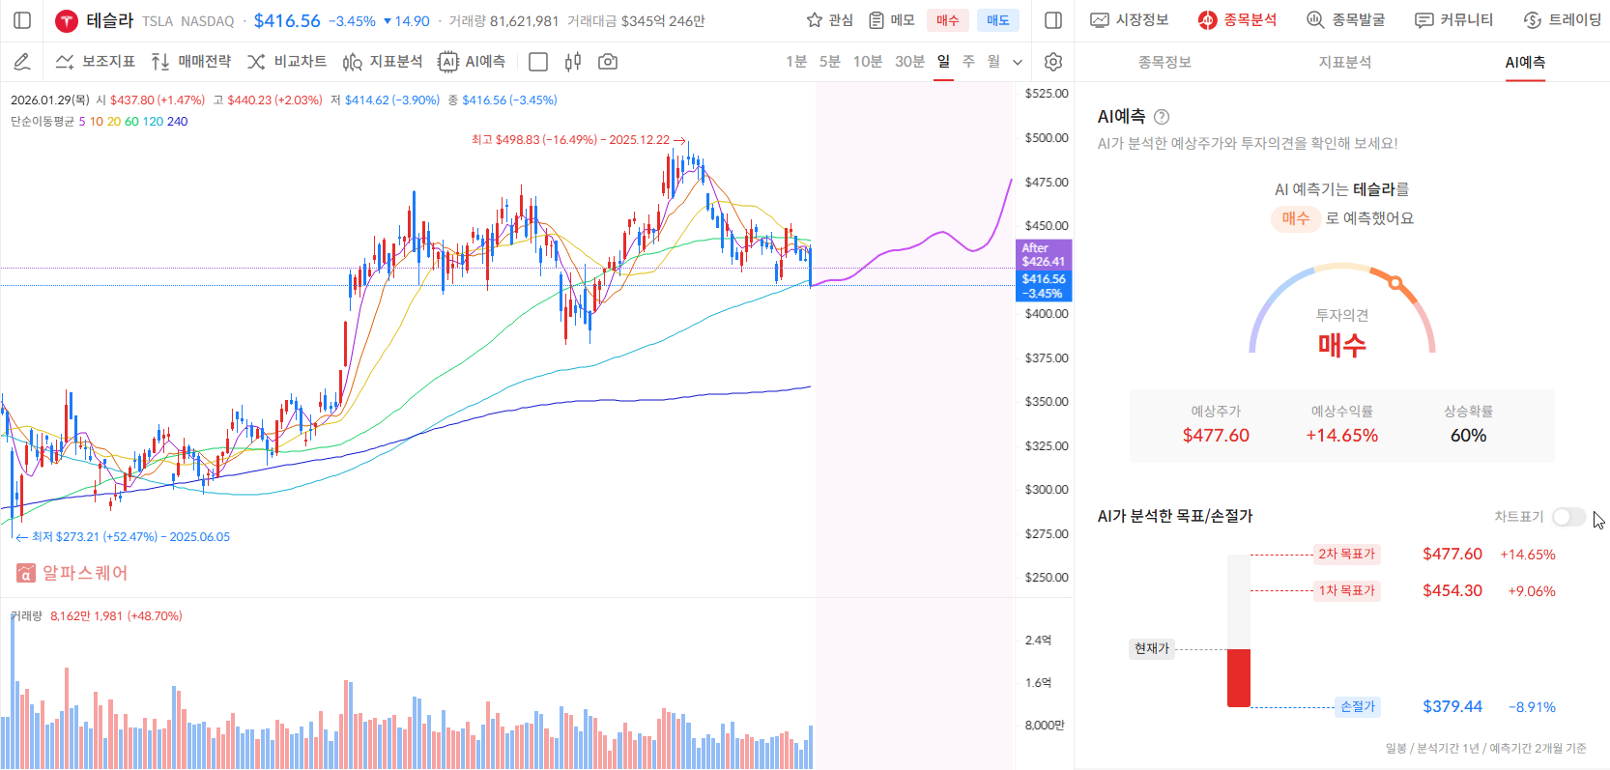The height and width of the screenshot is (770, 1610).
Task: Open chart settings gear icon
Action: click(x=1053, y=62)
